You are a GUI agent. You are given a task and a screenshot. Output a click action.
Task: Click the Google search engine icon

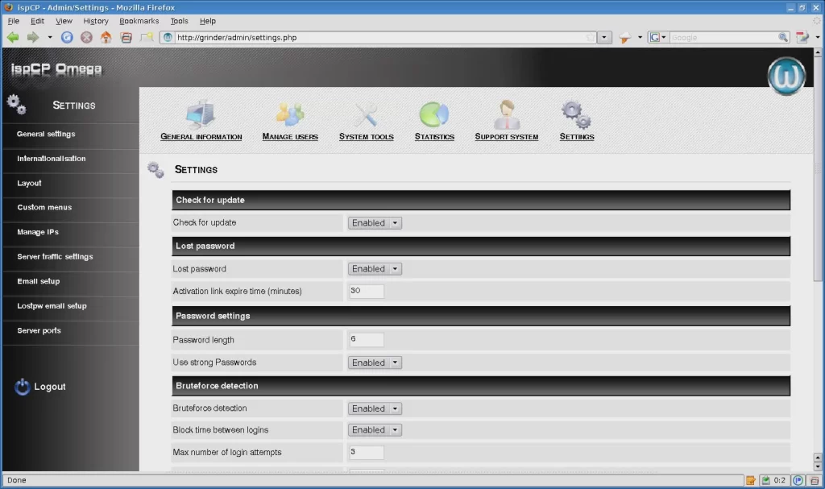[x=654, y=37]
